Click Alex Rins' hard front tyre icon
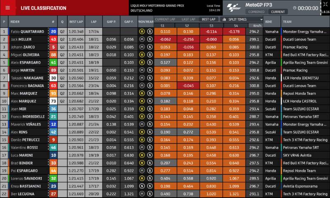Screen dimensions: 330x198 coord(142,132)
